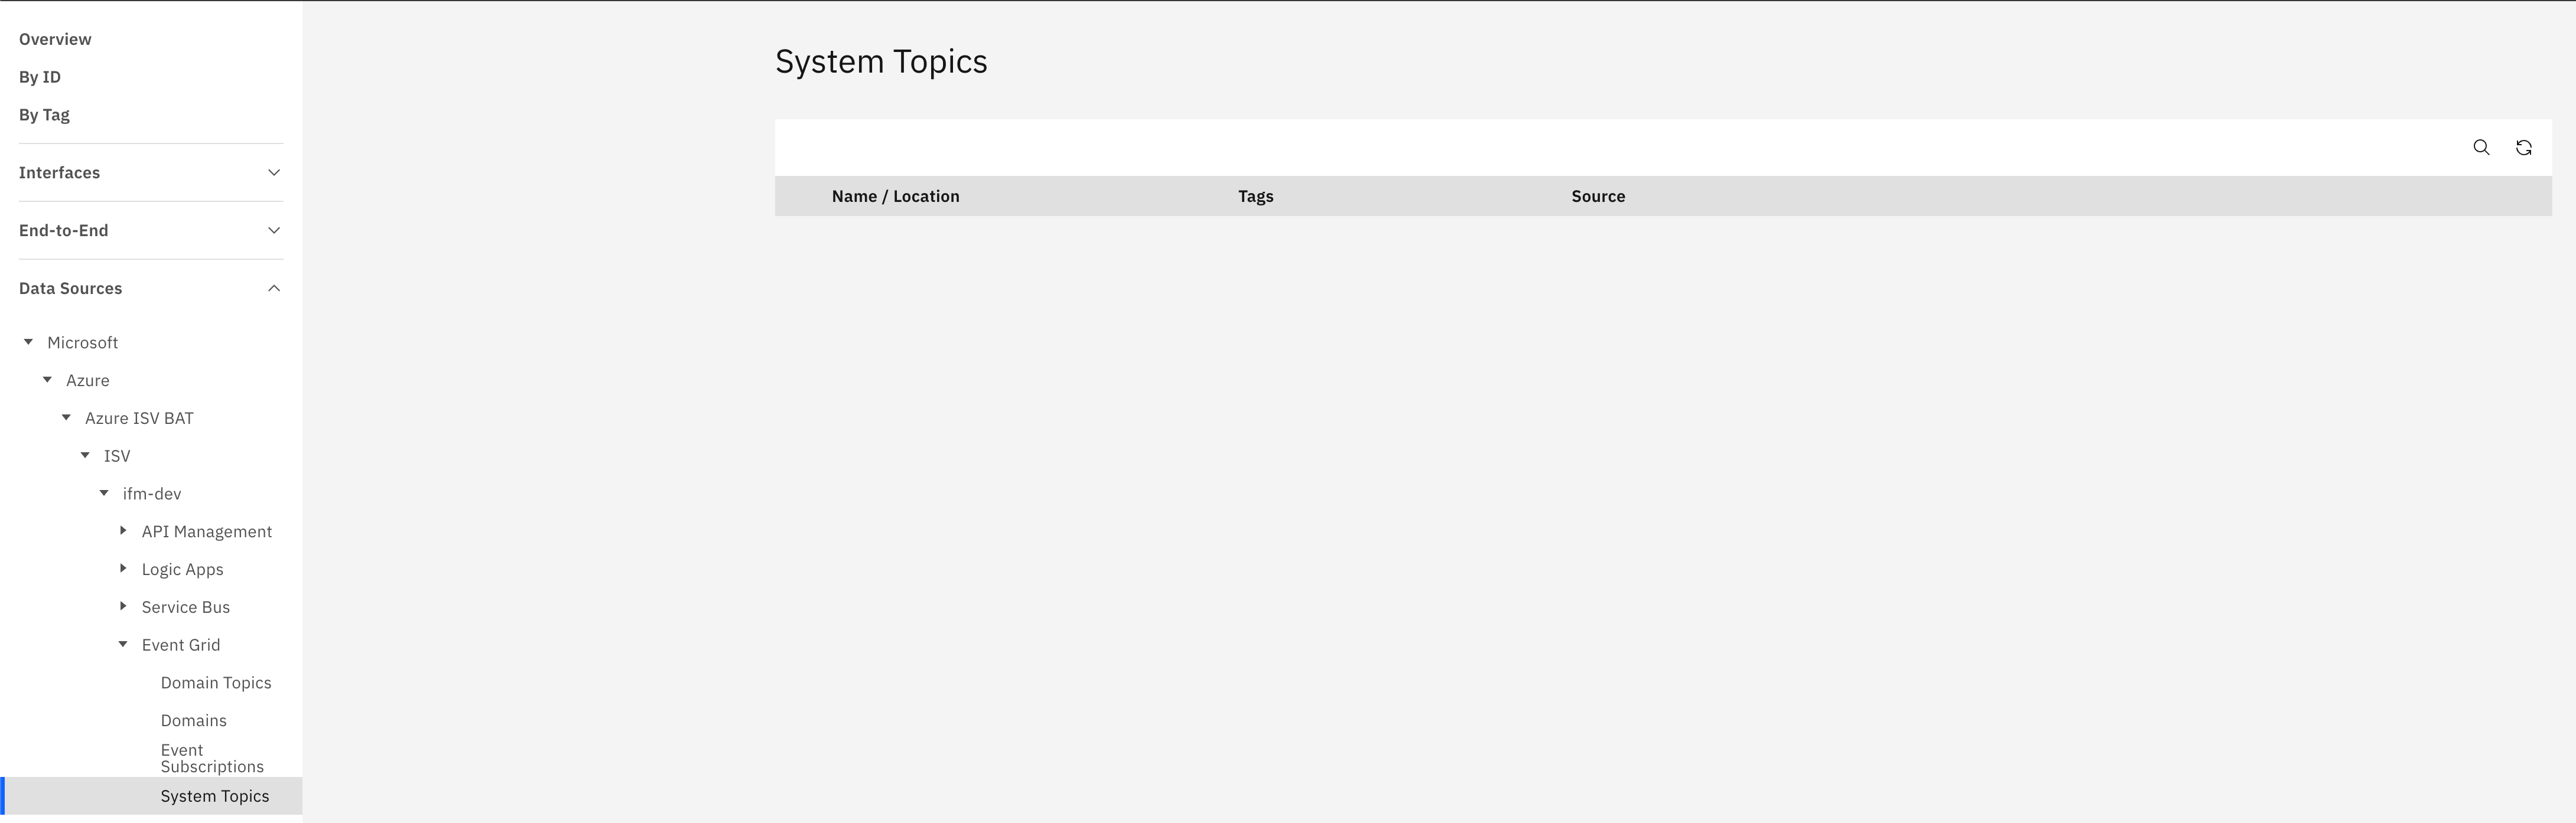Image resolution: width=2576 pixels, height=823 pixels.
Task: Go to By Tag navigation link
Action: pos(44,115)
